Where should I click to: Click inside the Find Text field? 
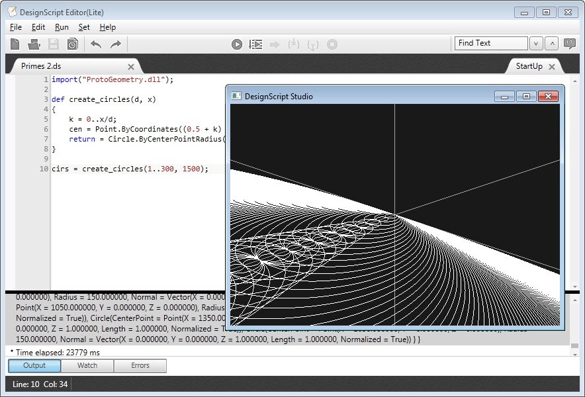[x=490, y=43]
